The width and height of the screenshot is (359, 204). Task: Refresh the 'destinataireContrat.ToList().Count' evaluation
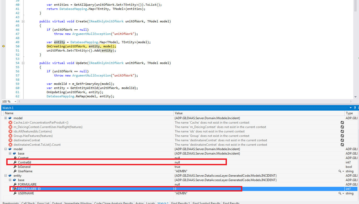pos(342,144)
